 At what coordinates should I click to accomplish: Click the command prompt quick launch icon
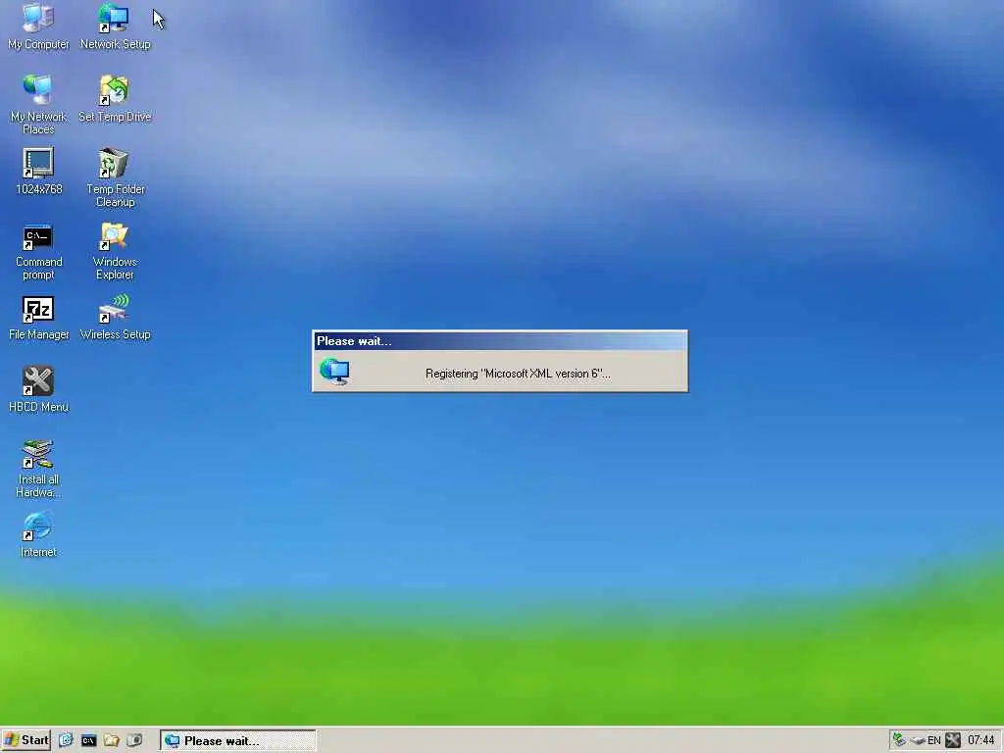click(x=88, y=740)
